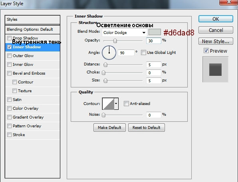Click the Noise slider handle
Image resolution: width=238 pixels, height=182 pixels.
pos(103,115)
